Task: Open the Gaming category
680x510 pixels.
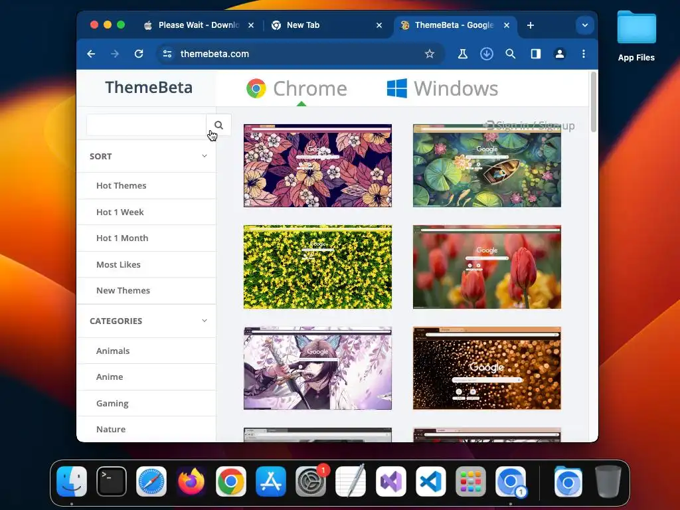Action: [112, 403]
